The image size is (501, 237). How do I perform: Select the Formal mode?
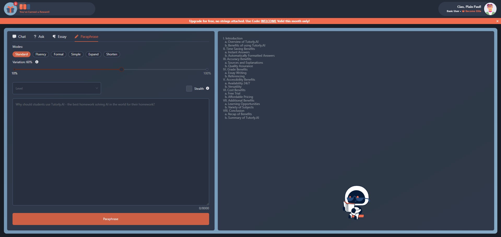(58, 54)
